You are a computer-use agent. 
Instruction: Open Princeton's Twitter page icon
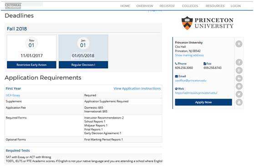click(x=239, y=94)
